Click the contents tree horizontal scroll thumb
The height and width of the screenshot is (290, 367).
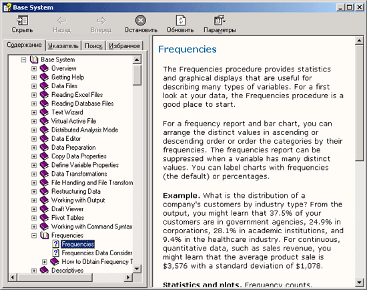tap(55, 277)
